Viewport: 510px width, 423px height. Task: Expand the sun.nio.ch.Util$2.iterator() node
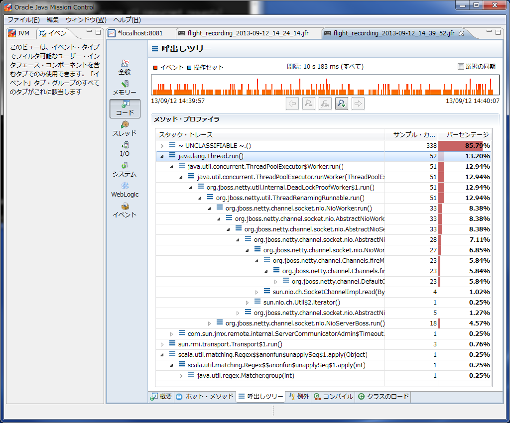pos(247,303)
